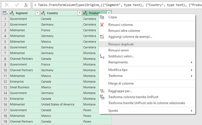This screenshot has width=202, height=125.
Task: Click the Raggruppa per icon
Action: pyautogui.click(x=102, y=91)
